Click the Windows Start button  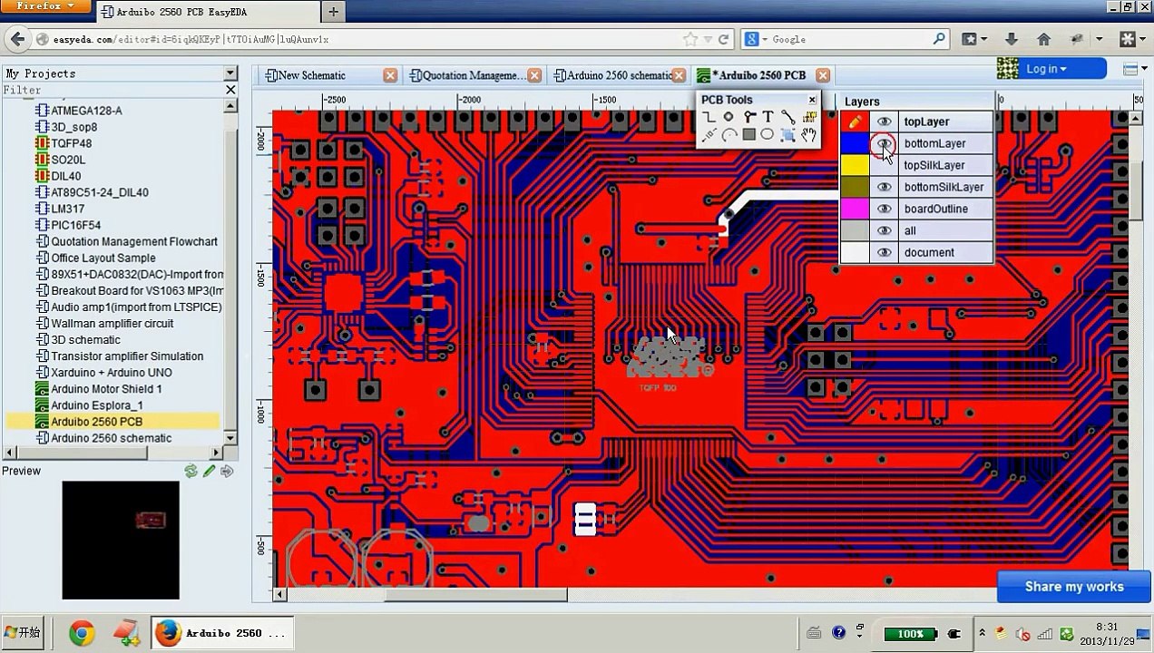(x=24, y=632)
